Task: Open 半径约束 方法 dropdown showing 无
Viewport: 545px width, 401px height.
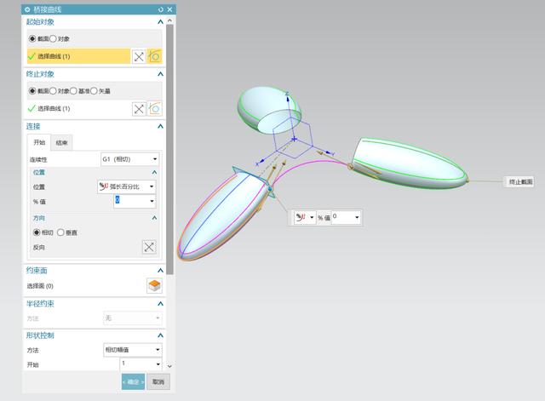Action: point(133,318)
